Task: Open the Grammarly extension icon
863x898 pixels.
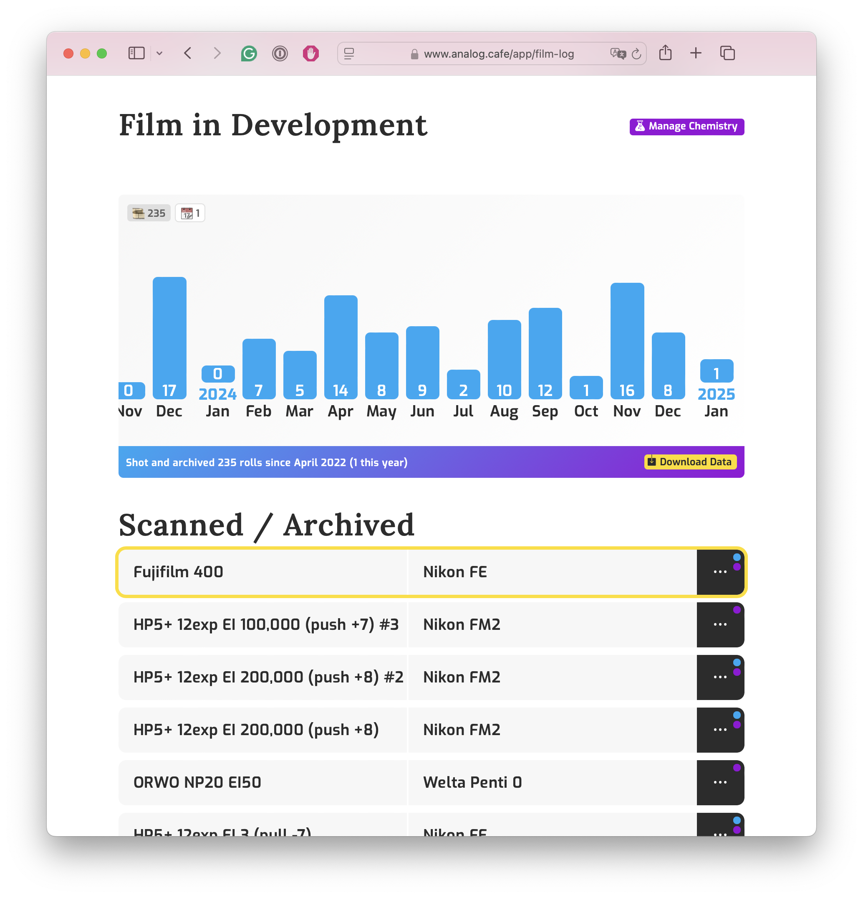Action: pyautogui.click(x=249, y=53)
